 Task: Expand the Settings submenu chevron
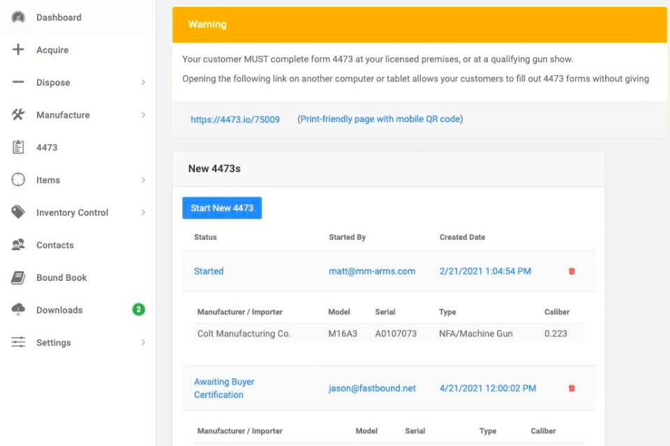143,342
